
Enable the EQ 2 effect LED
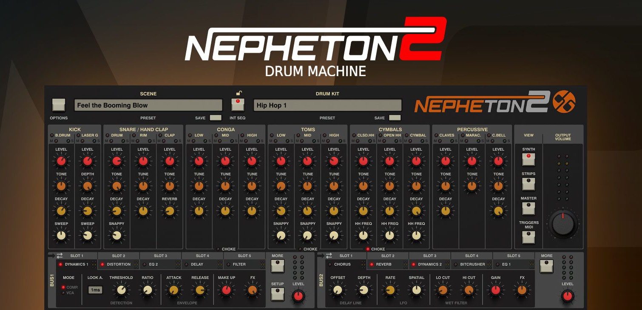tap(145, 264)
